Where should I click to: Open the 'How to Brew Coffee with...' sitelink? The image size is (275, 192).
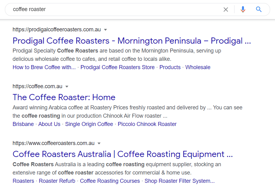44,67
